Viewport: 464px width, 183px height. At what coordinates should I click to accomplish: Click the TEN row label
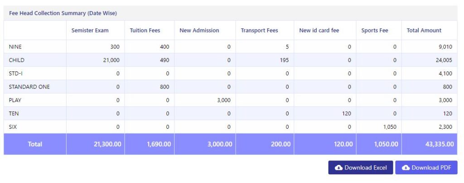click(x=14, y=113)
